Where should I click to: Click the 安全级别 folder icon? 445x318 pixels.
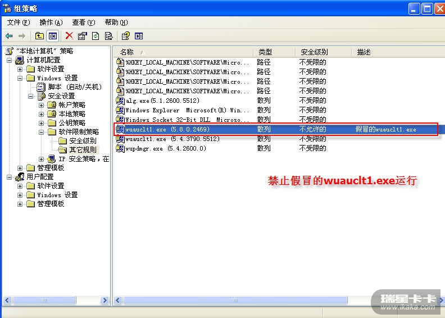63,140
